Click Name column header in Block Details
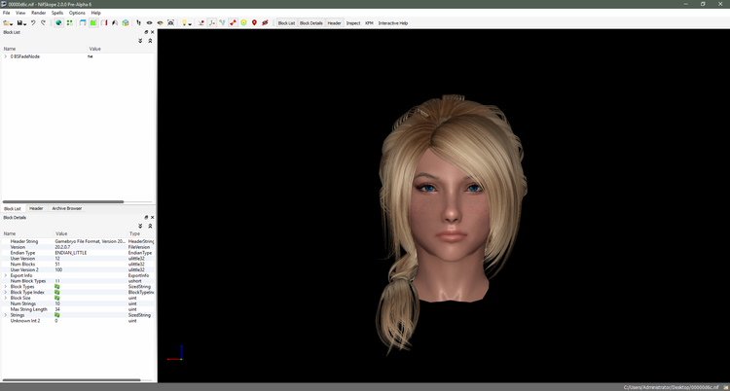Viewport: 730px width, 391px height. tap(28, 233)
